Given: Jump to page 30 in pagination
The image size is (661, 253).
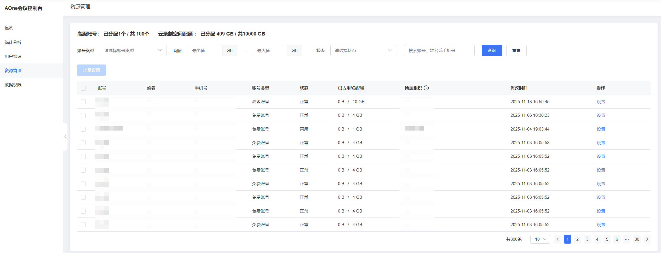Looking at the screenshot, I should (x=637, y=239).
